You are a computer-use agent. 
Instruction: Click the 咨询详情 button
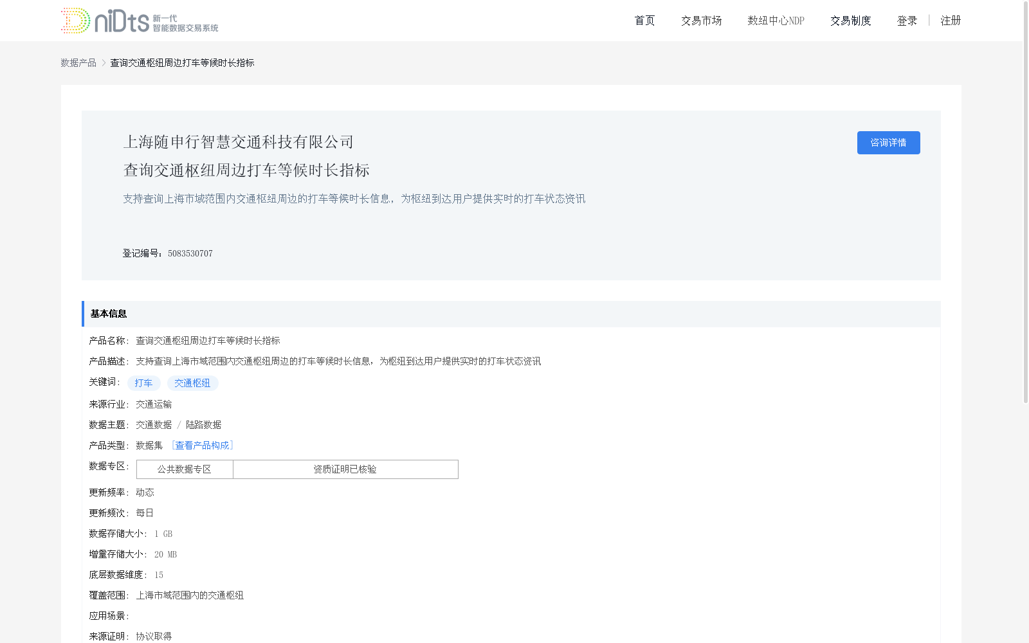click(888, 143)
